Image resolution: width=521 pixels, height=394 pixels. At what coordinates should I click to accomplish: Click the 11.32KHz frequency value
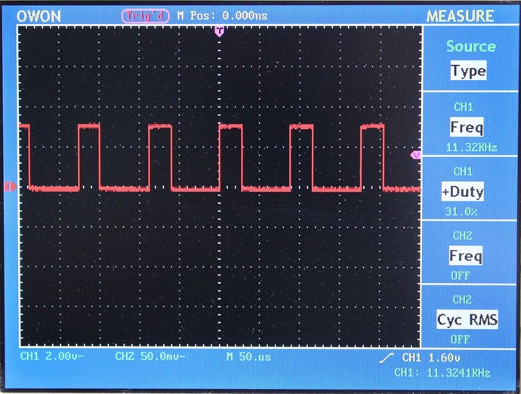tap(471, 147)
